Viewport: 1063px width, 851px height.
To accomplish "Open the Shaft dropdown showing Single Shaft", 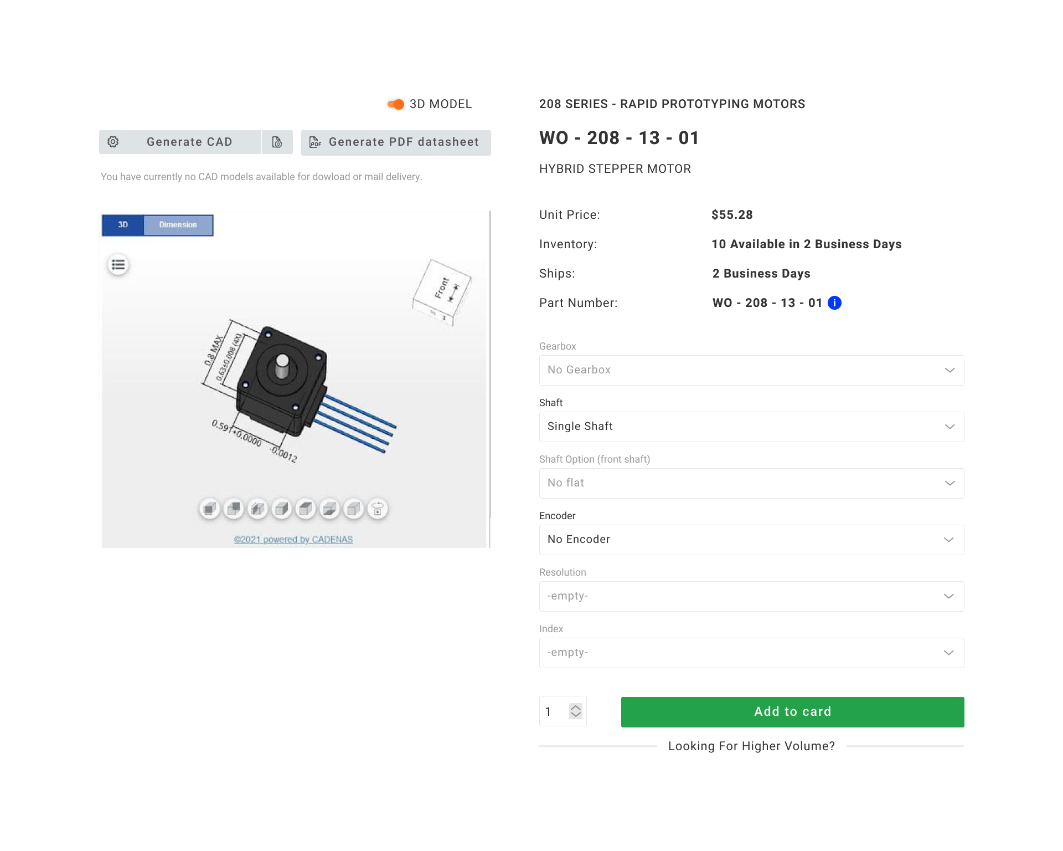I will (751, 427).
